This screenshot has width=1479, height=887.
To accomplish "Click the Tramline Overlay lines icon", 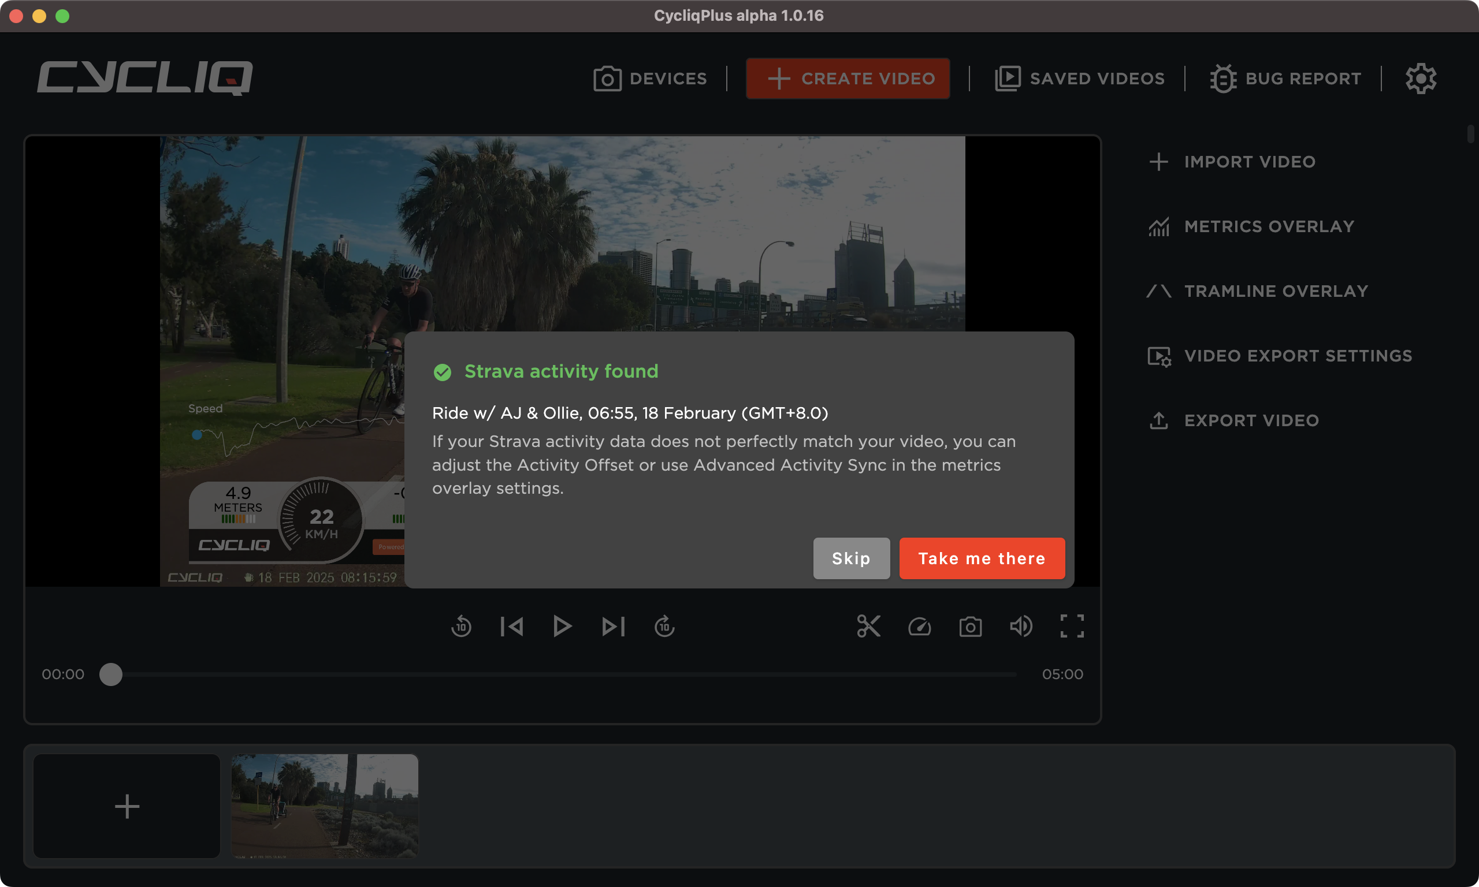I will point(1158,291).
